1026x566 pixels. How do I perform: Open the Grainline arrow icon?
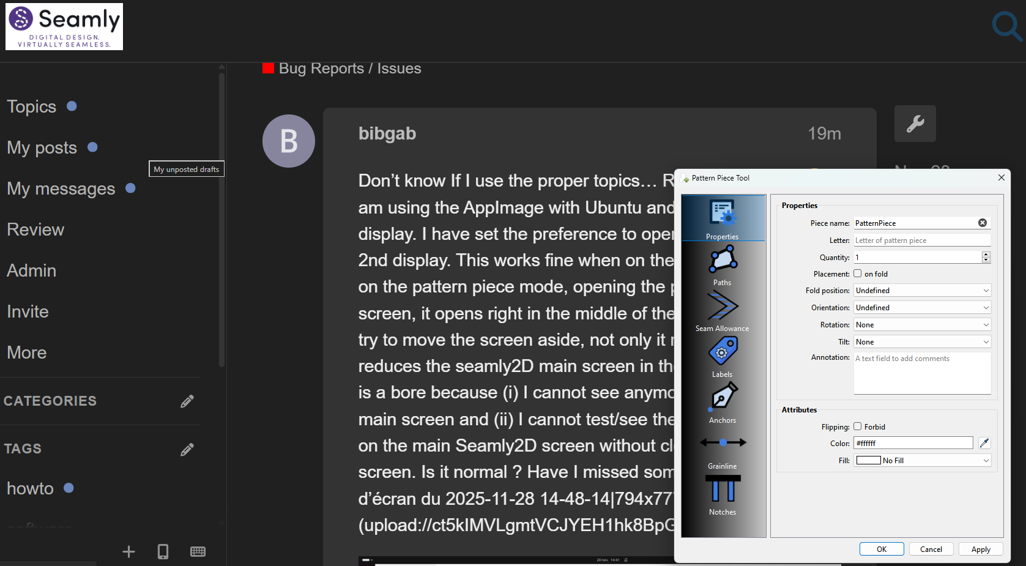(x=723, y=443)
